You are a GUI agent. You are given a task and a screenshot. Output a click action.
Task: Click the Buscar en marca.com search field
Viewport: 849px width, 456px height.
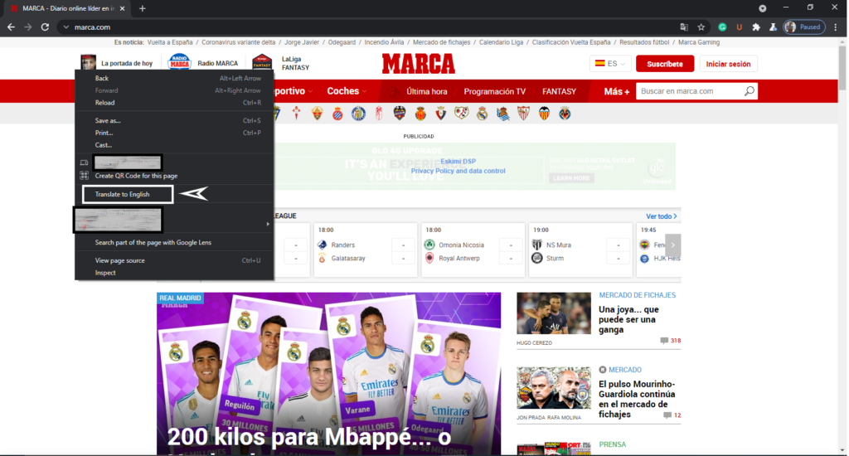click(691, 91)
